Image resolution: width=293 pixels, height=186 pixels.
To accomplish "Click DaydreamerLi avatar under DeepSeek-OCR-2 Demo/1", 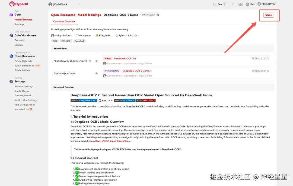I will (105, 76).
